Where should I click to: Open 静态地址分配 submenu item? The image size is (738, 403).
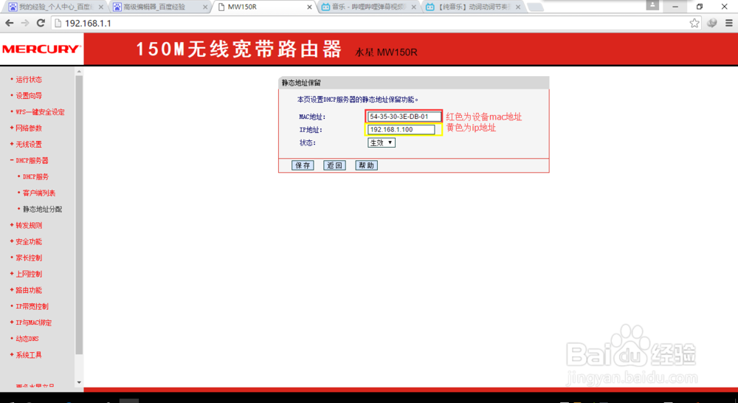coord(42,209)
